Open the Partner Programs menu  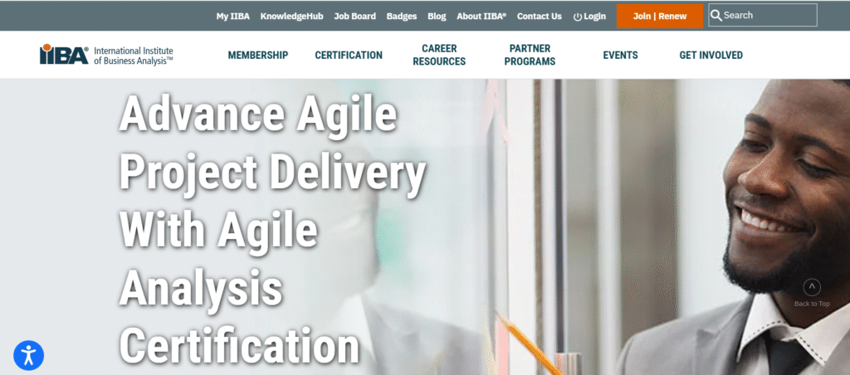530,56
